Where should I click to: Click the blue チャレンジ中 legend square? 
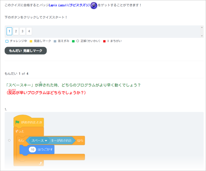[7, 41]
